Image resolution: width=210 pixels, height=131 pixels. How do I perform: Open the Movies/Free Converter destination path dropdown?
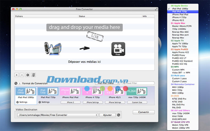point(58,115)
